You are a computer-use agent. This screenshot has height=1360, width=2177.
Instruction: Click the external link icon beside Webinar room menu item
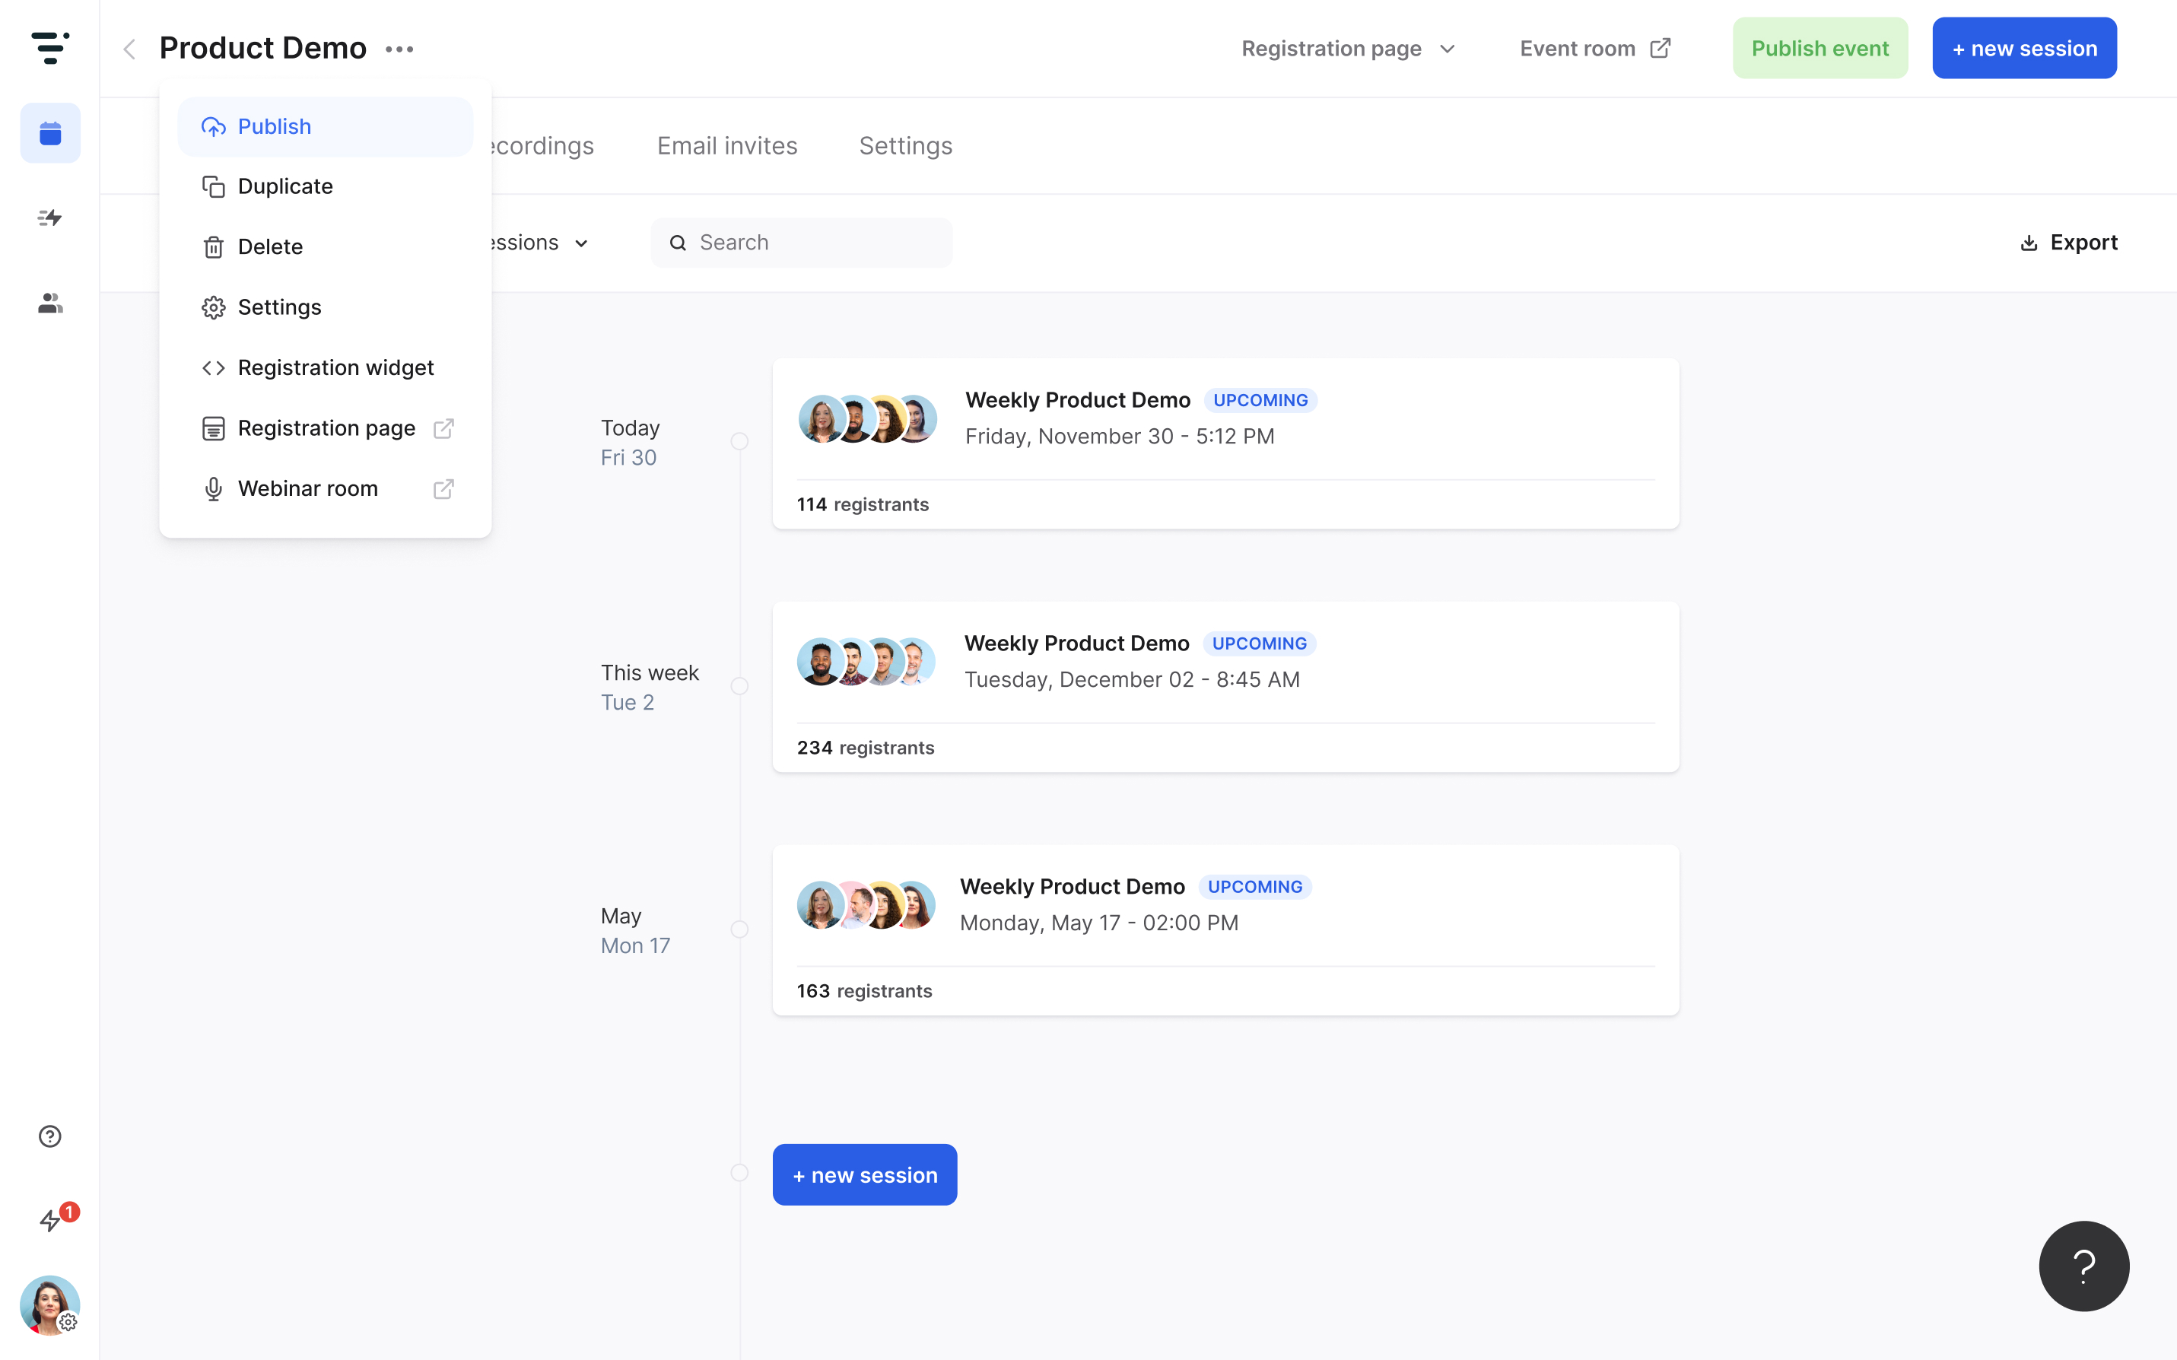click(x=443, y=488)
